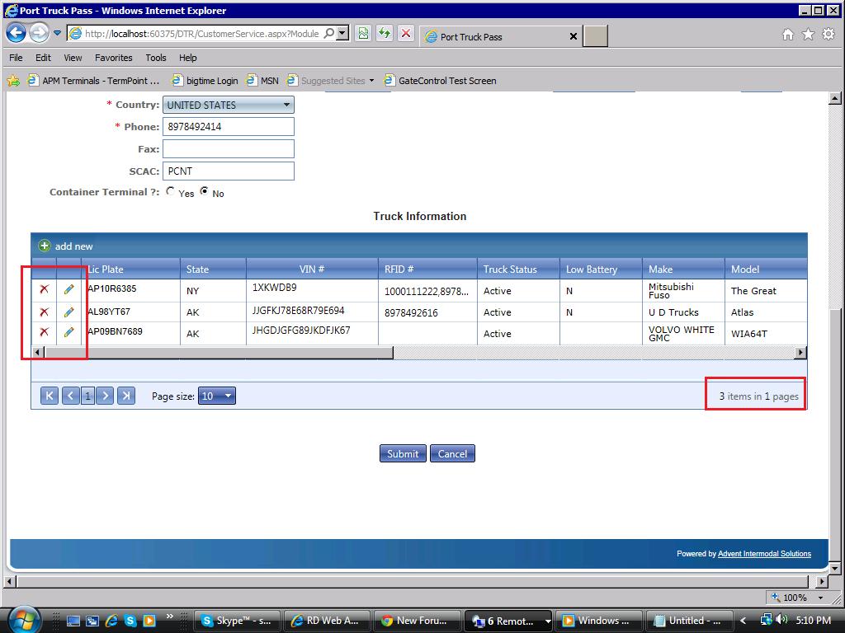Open the File menu

pos(17,58)
